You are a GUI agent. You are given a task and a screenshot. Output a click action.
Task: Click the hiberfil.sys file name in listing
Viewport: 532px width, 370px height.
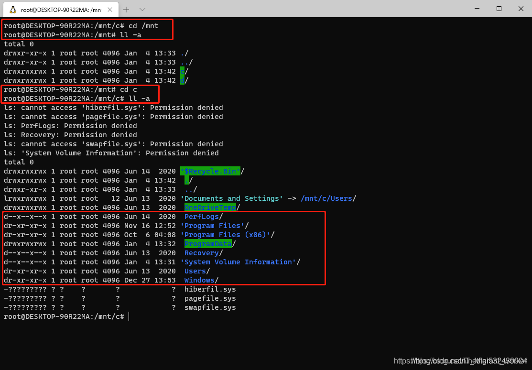click(210, 289)
